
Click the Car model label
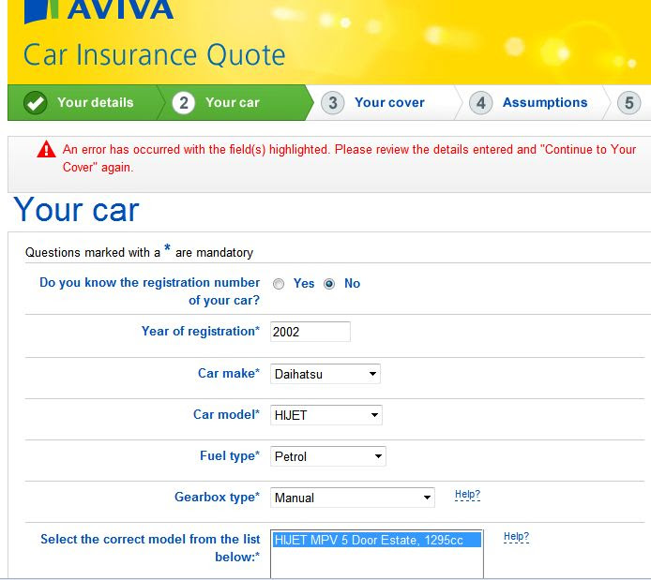click(226, 414)
